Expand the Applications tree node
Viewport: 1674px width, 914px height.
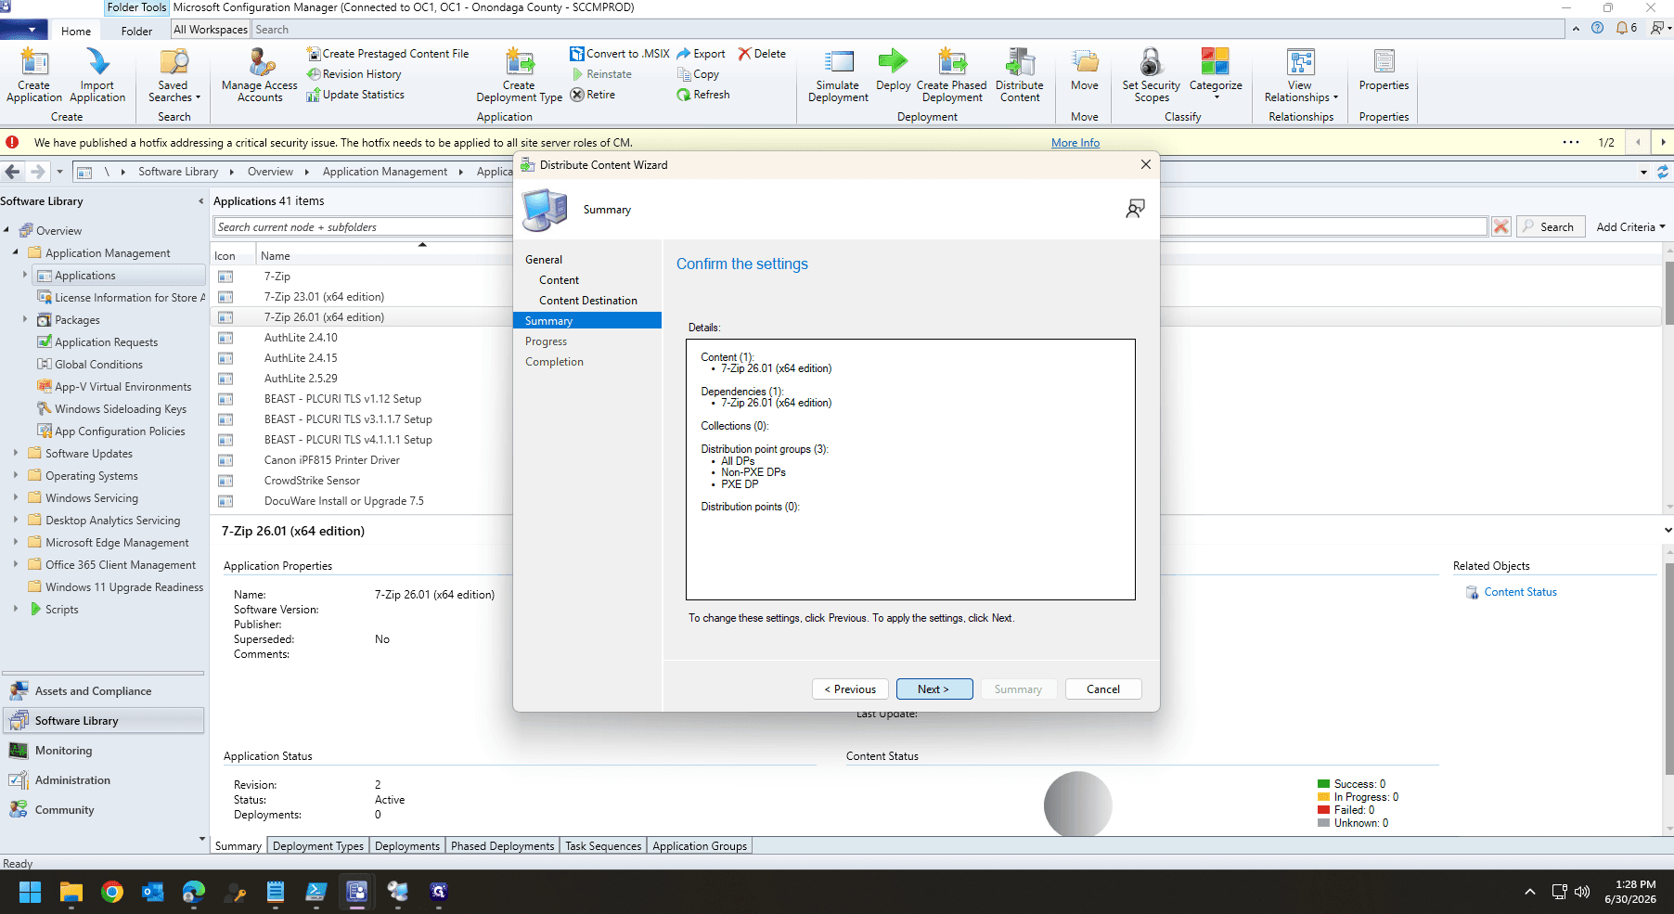25,275
